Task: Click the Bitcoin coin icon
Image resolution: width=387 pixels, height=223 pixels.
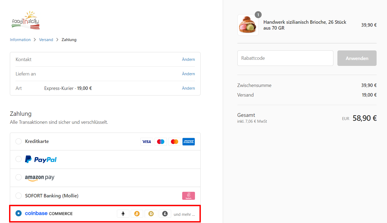Action: click(137, 214)
